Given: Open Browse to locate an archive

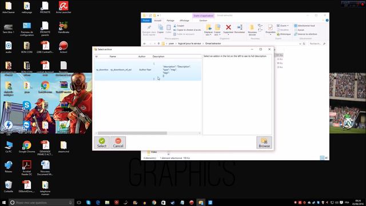Looking at the screenshot, I should pyautogui.click(x=264, y=142).
